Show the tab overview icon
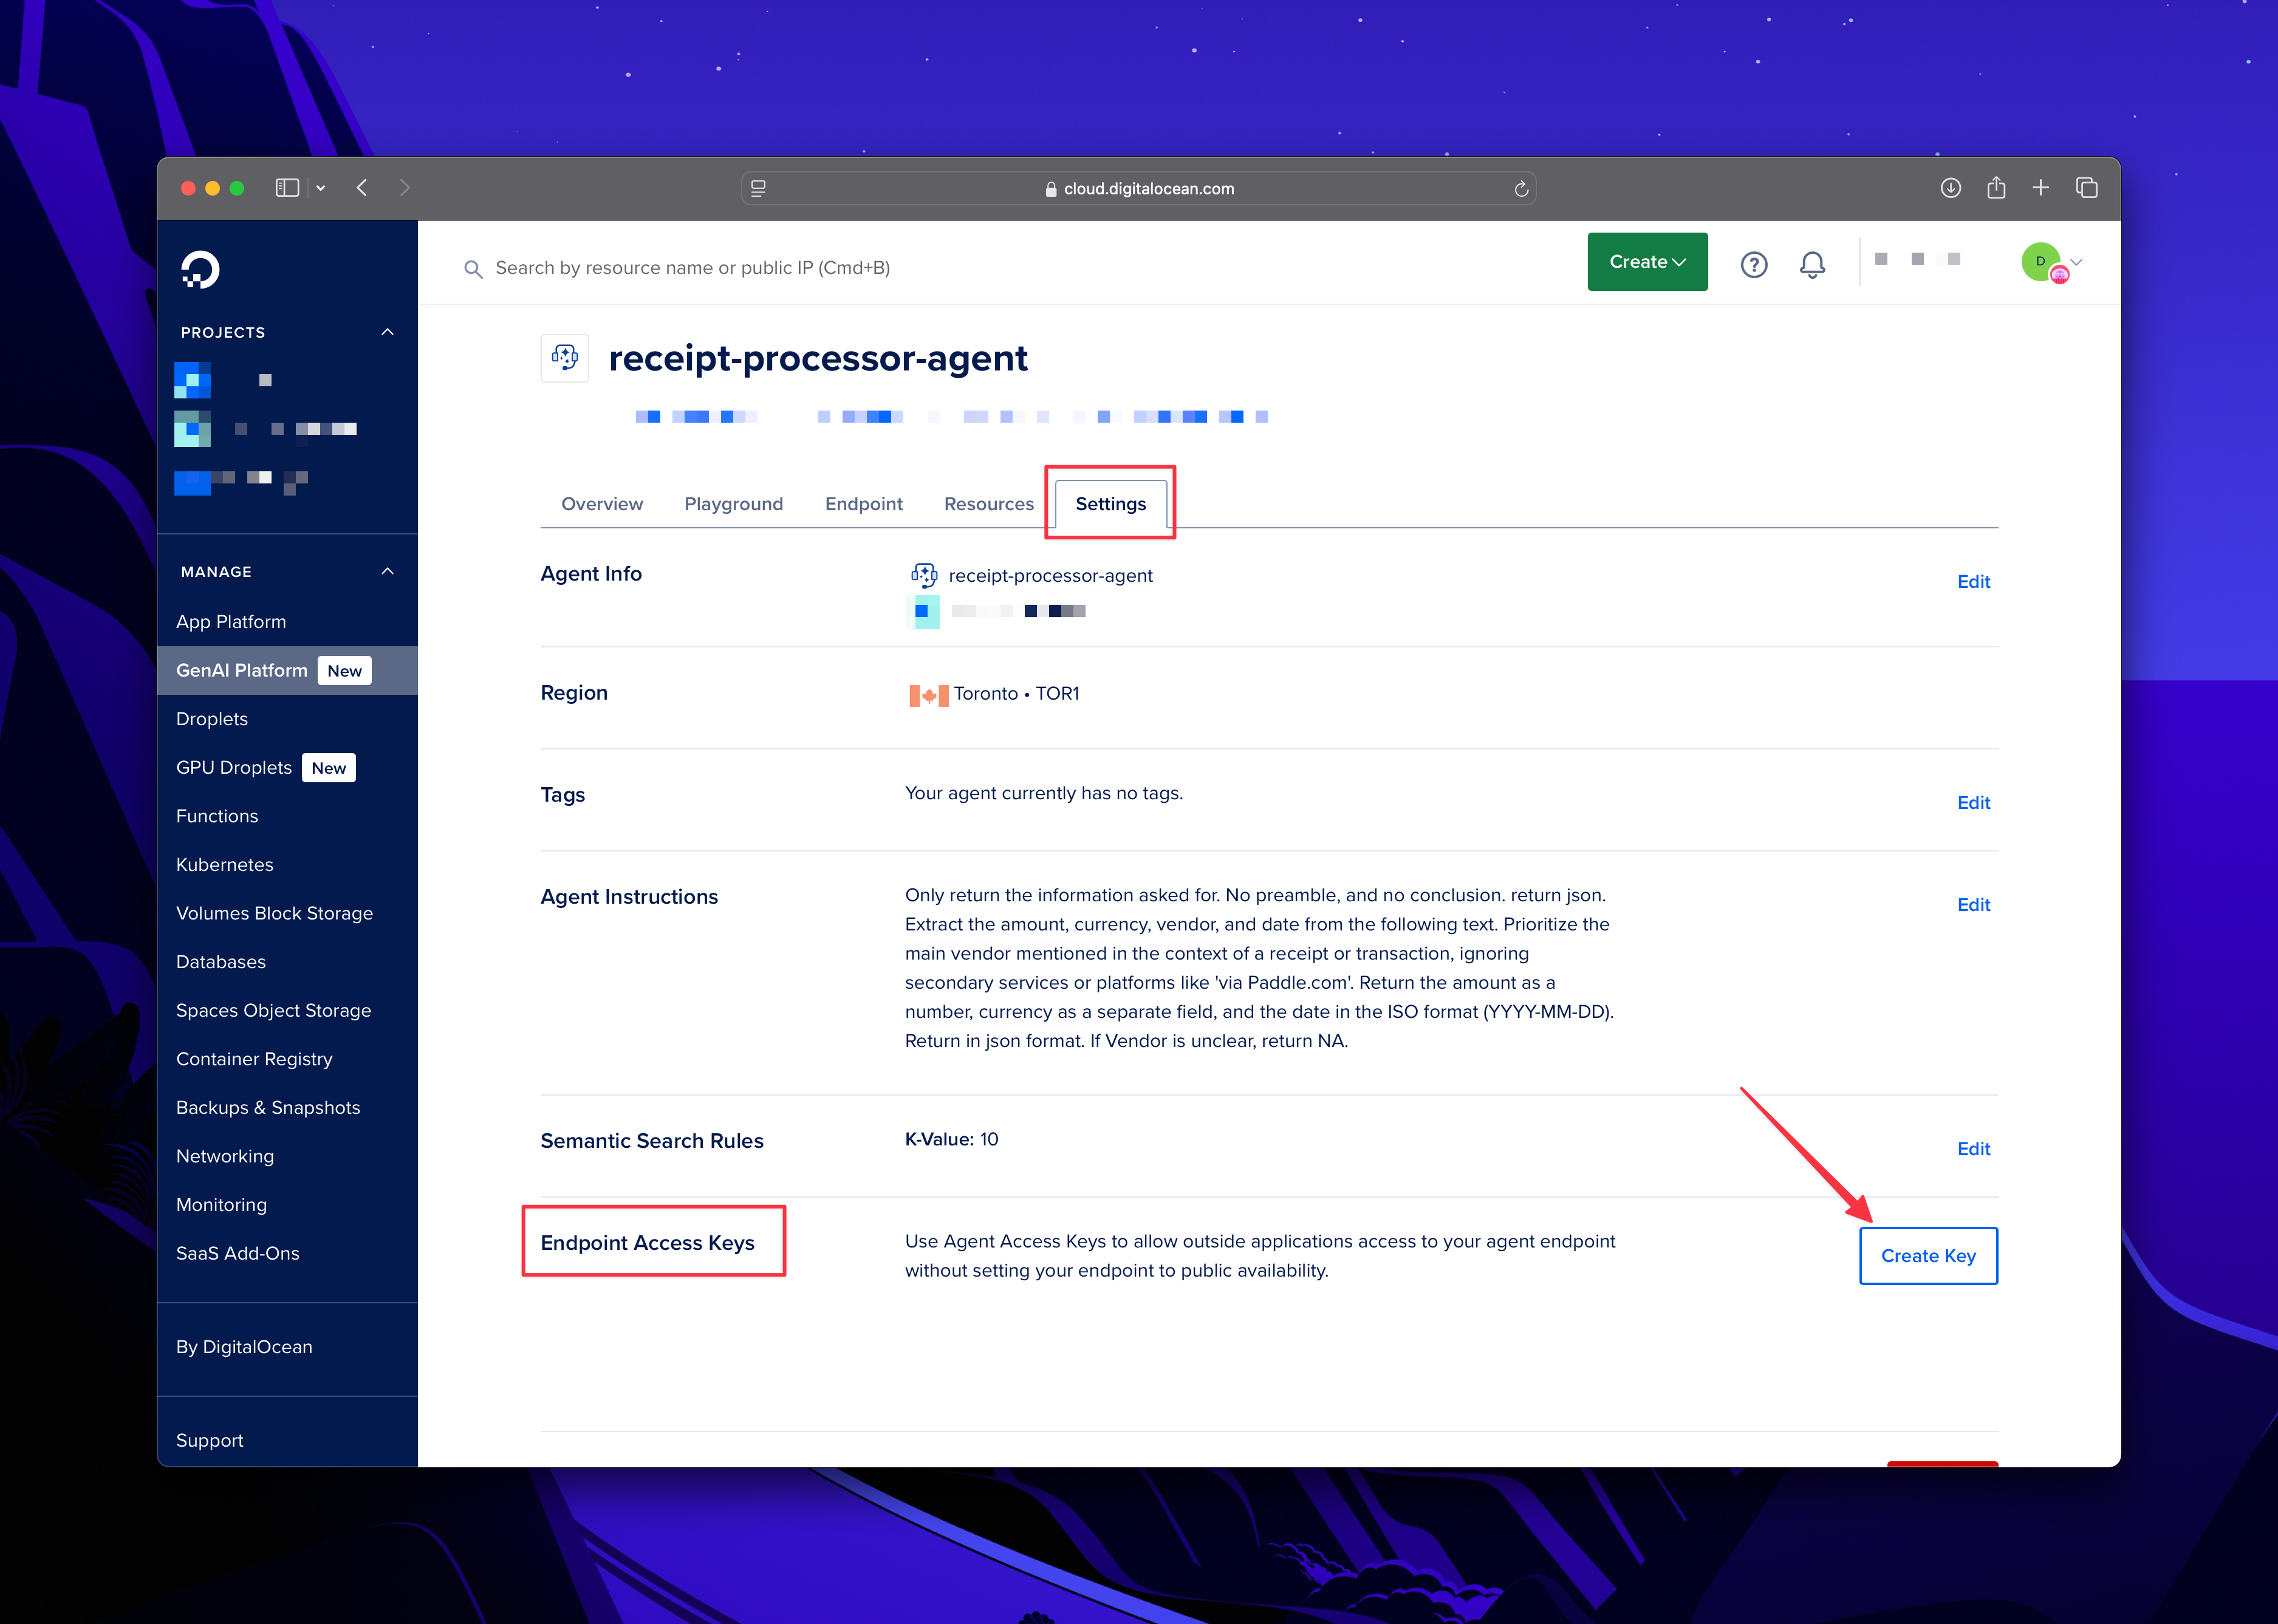 (x=2087, y=188)
